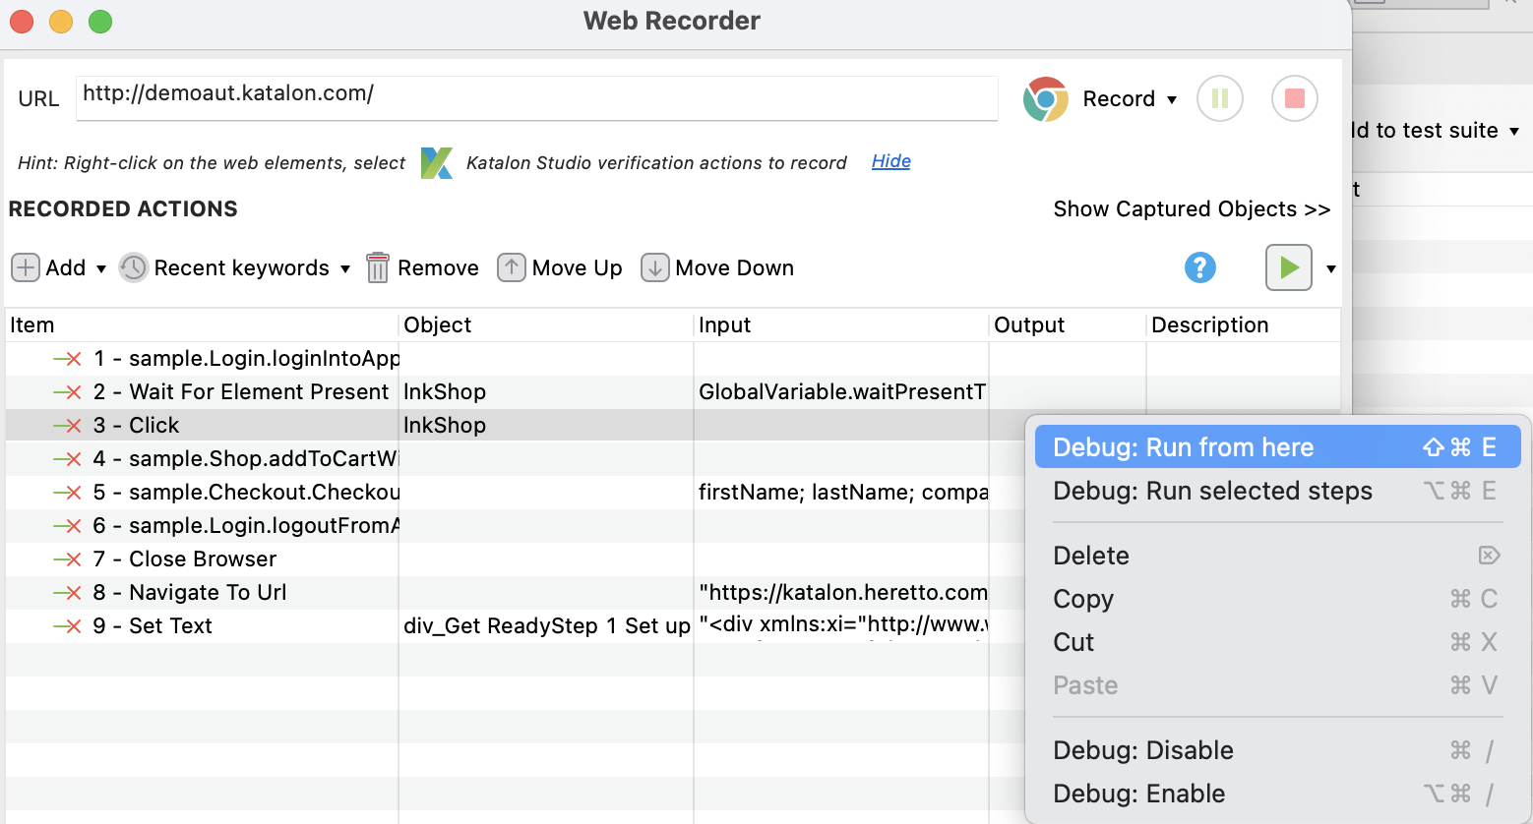Click the Hide hint link
Screen dimensions: 1533x824
coord(890,161)
